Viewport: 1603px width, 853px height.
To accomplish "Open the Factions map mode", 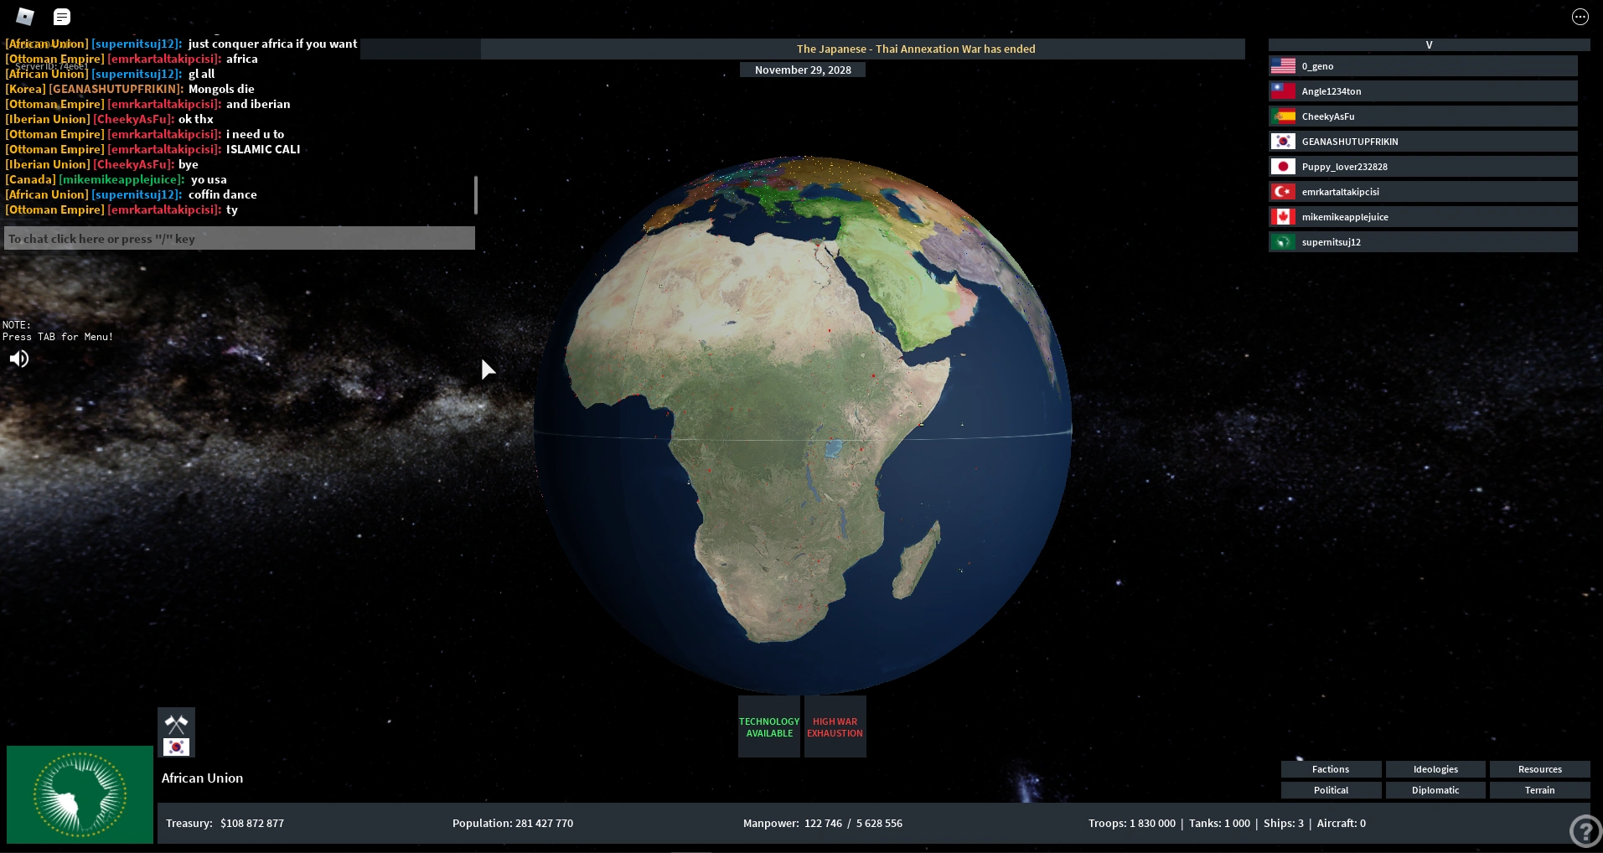I will [1331, 769].
